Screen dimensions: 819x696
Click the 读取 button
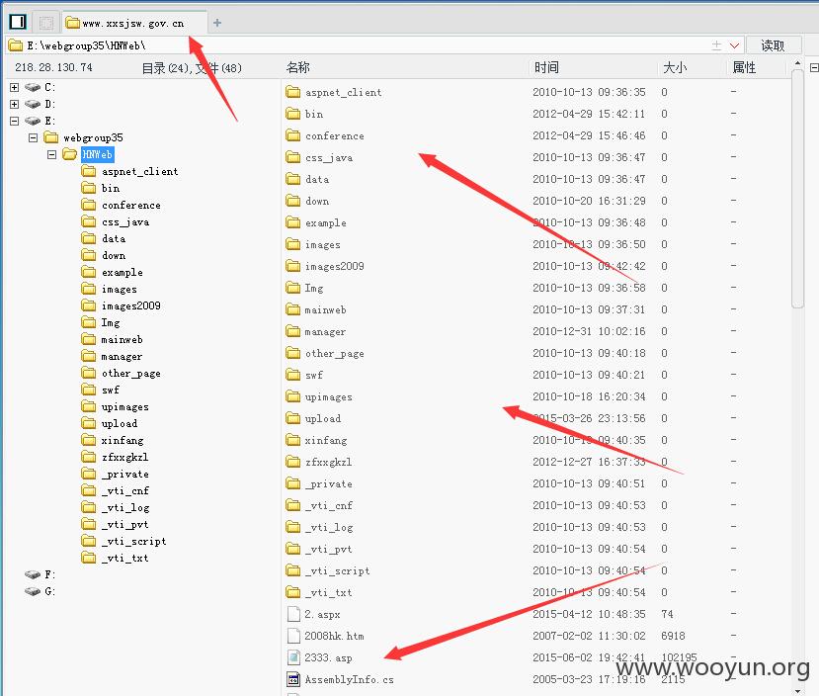click(x=773, y=45)
